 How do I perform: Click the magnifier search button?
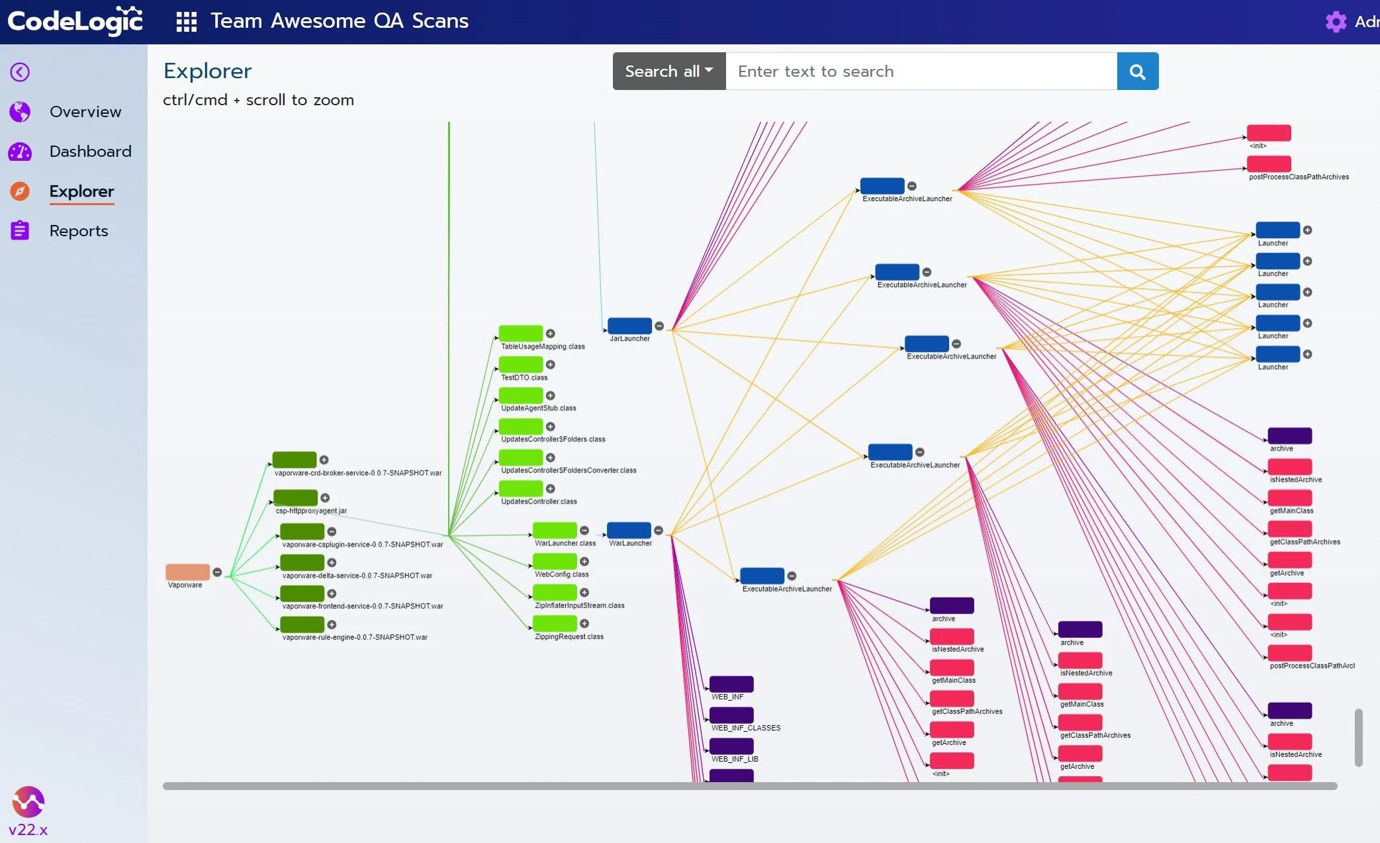1137,71
